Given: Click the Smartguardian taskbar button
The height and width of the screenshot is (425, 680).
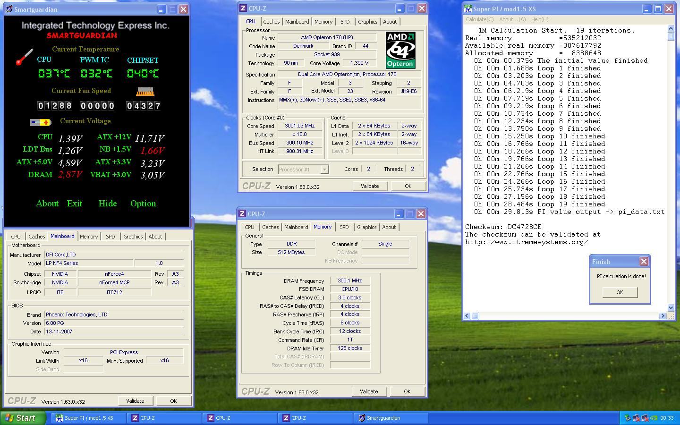Looking at the screenshot, I should click(x=392, y=418).
